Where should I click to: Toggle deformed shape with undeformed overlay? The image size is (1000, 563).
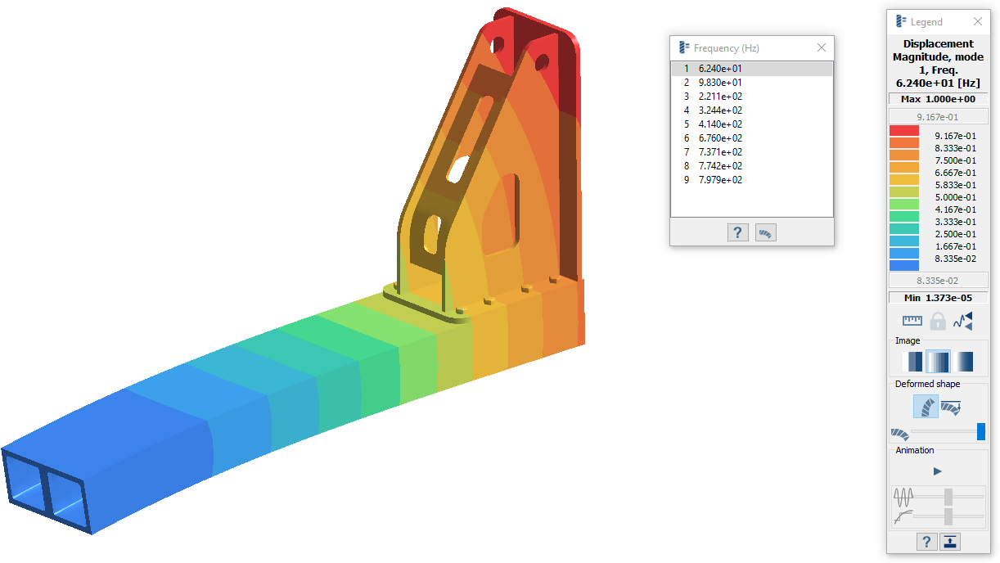pyautogui.click(x=951, y=406)
